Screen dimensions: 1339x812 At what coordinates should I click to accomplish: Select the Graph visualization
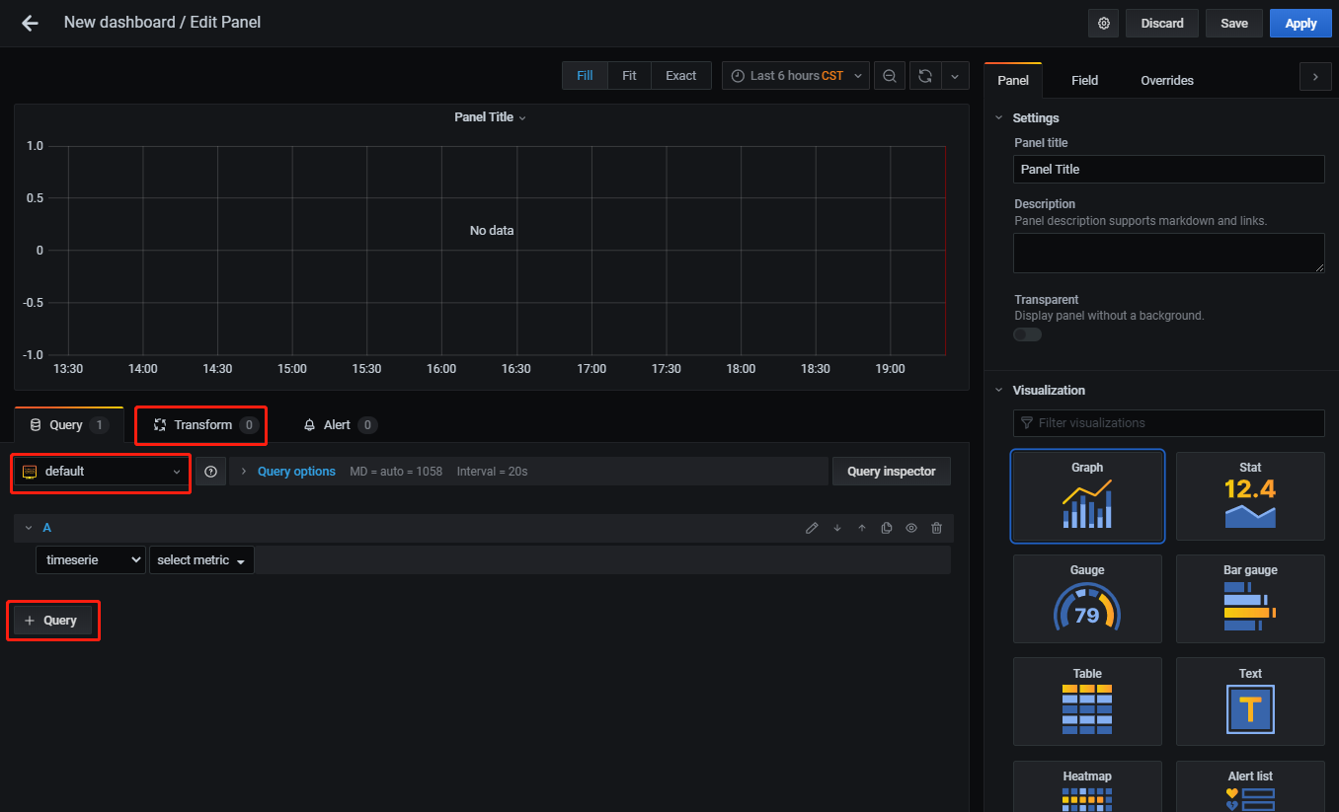click(x=1087, y=496)
